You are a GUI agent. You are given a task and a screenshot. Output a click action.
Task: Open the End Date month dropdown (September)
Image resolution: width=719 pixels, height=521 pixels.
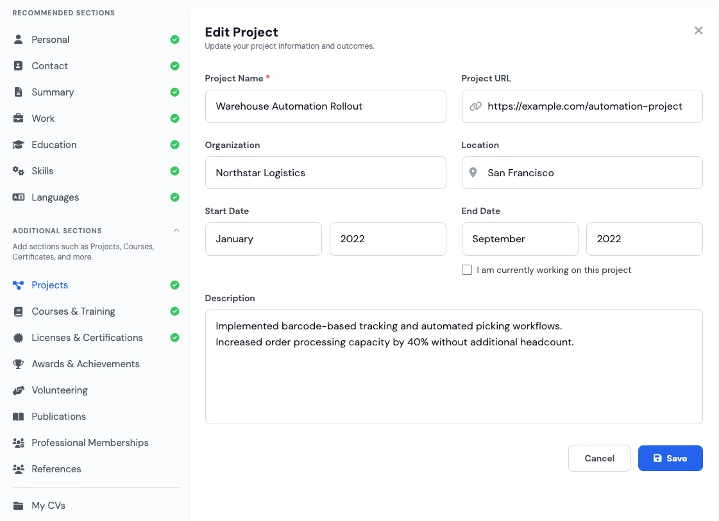[520, 239]
